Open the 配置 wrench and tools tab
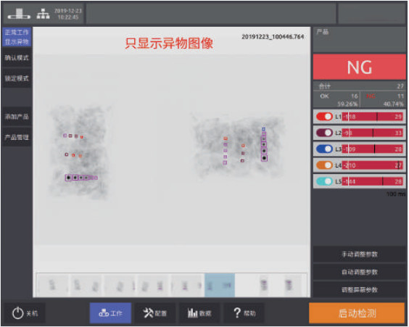This screenshot has height=327, width=409. 154,313
